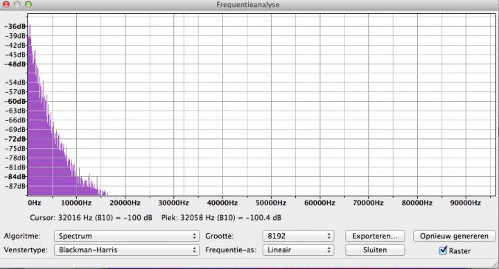The height and width of the screenshot is (269, 499).
Task: Click the Cursor 32016 Hz readout text
Action: coord(91,218)
